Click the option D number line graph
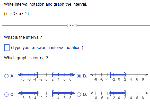The width and height of the screenshot is (150, 108). tap(119, 95)
